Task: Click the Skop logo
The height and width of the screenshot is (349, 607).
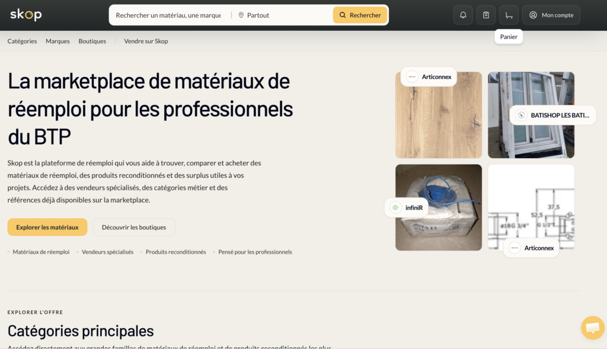Action: pos(26,15)
